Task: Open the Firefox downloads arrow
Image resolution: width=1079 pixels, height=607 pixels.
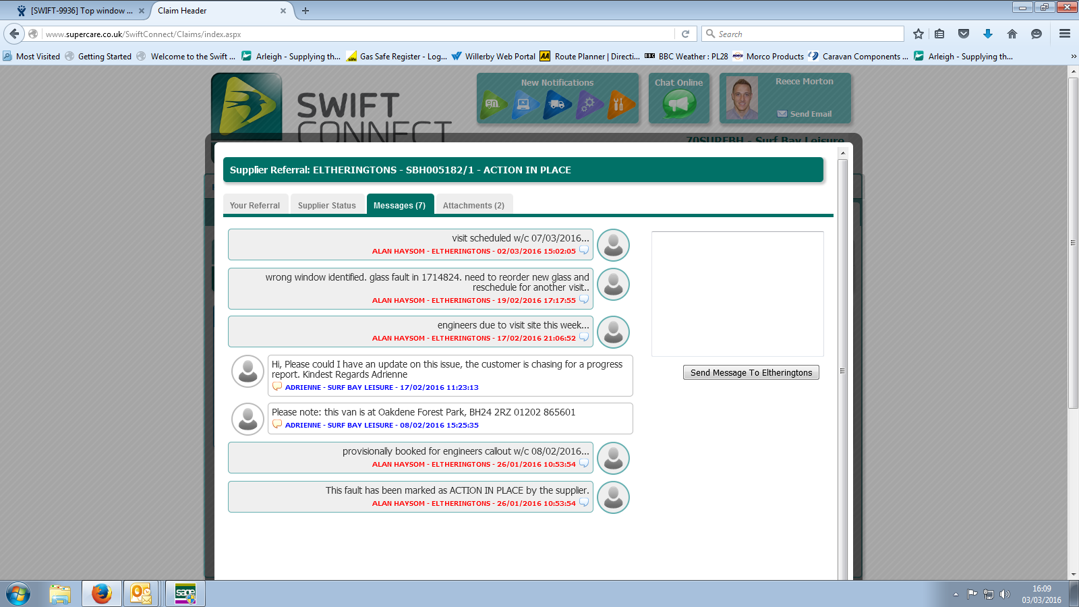Action: point(988,34)
